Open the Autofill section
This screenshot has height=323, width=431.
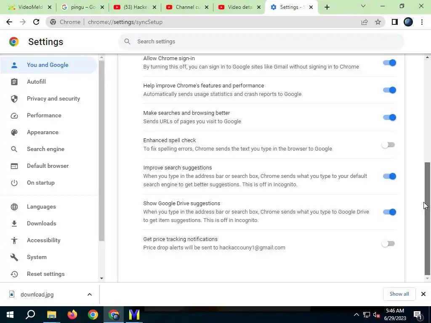click(x=48, y=82)
